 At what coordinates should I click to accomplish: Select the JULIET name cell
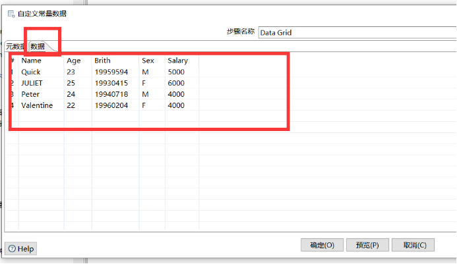(41, 83)
